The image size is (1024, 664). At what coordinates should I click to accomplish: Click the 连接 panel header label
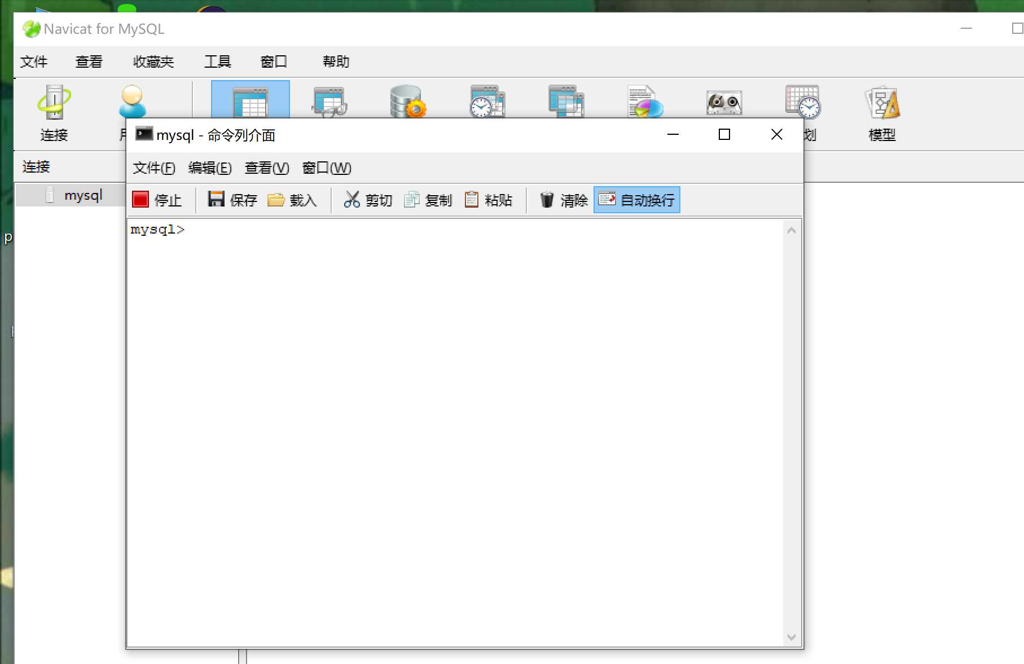pyautogui.click(x=36, y=166)
